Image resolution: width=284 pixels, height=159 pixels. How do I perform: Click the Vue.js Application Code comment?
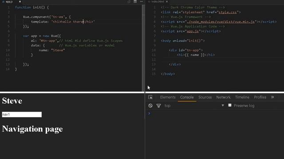pos(193,26)
